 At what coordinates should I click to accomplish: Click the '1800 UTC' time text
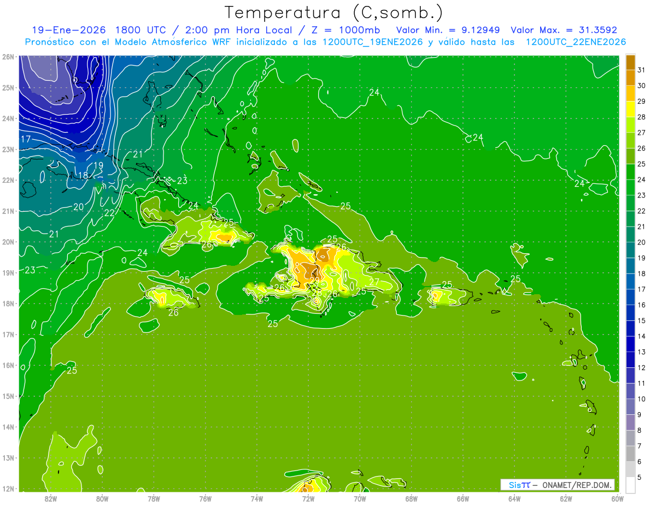coord(140,30)
